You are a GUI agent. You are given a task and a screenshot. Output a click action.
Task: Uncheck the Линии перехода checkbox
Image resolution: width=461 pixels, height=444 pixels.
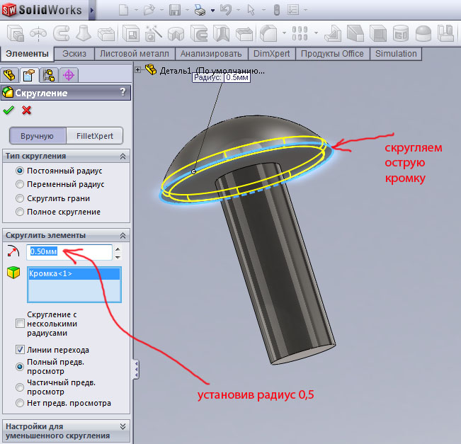pos(20,350)
